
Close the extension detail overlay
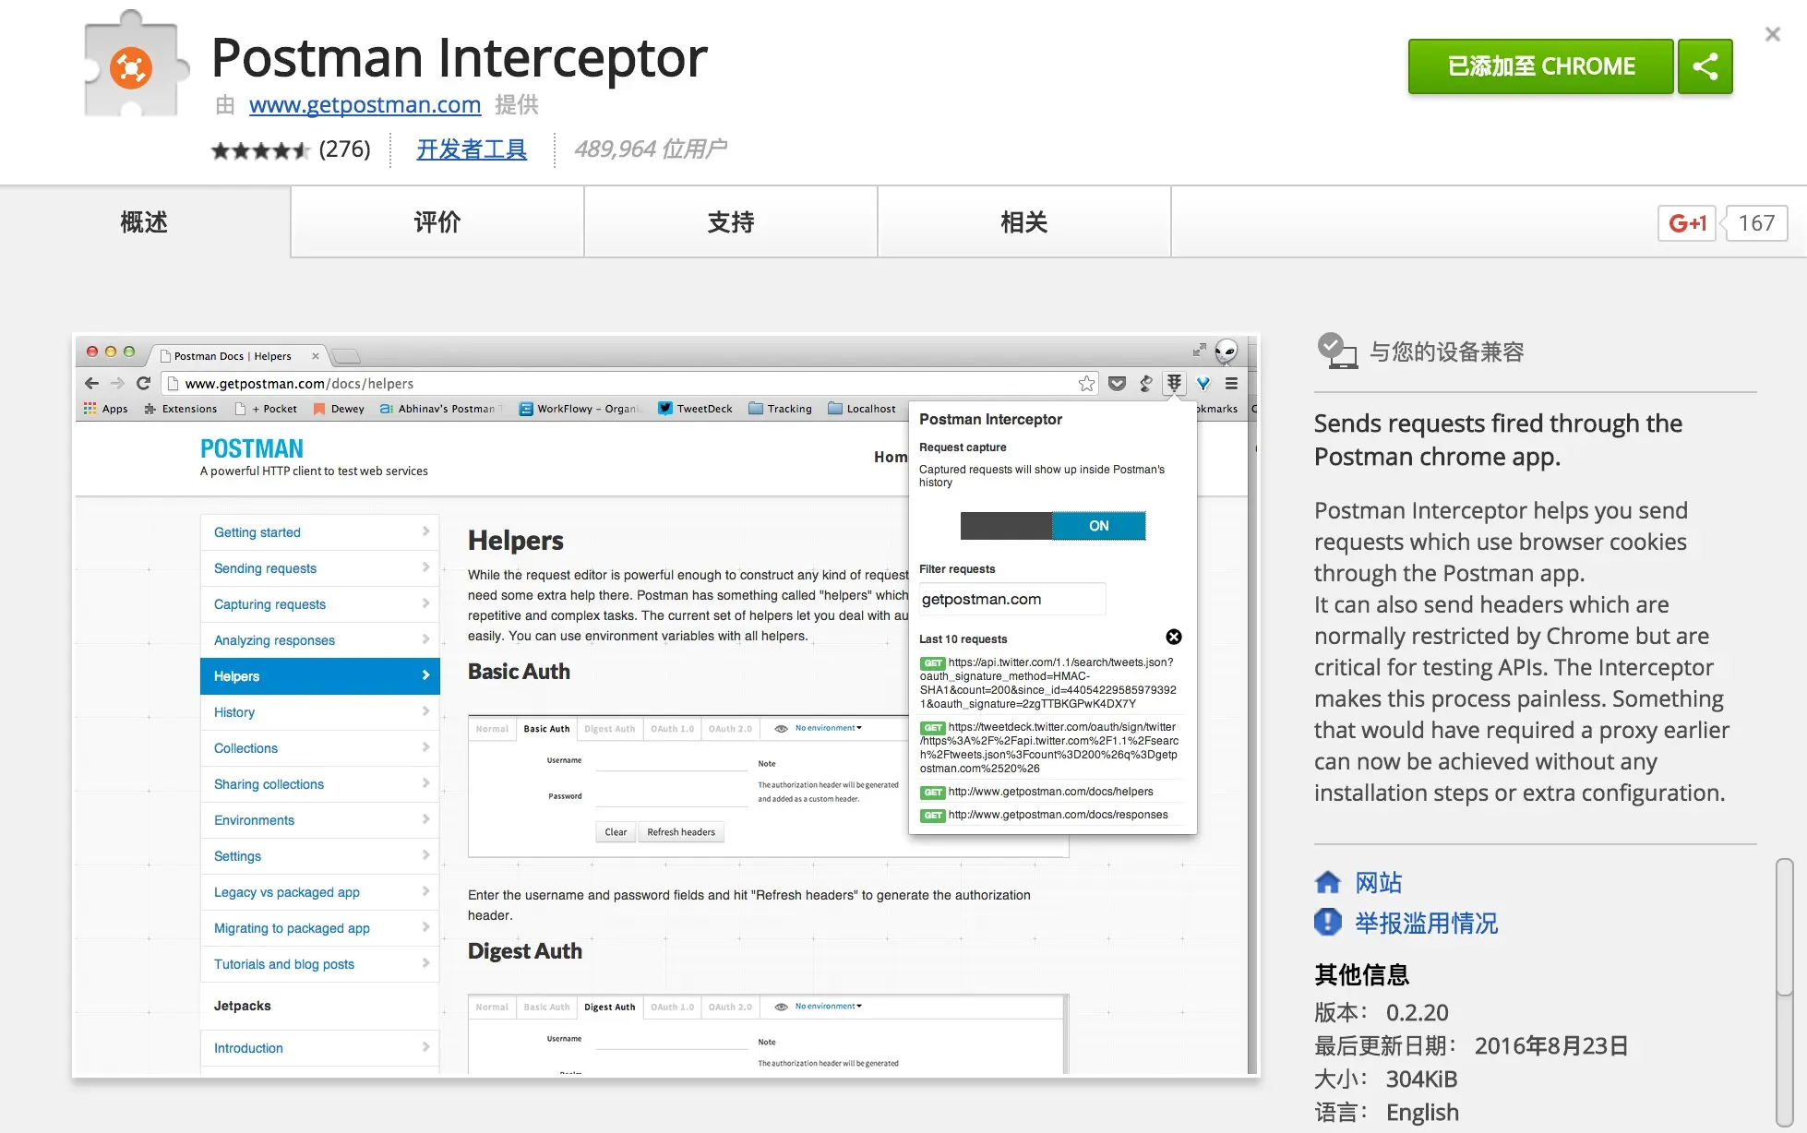[1772, 35]
